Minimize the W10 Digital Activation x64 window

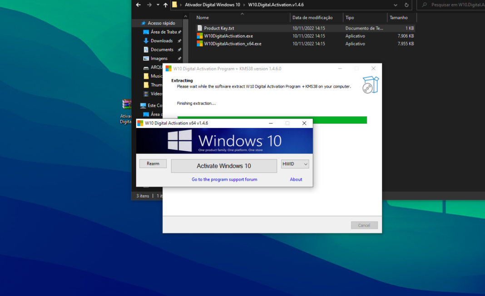click(x=271, y=123)
